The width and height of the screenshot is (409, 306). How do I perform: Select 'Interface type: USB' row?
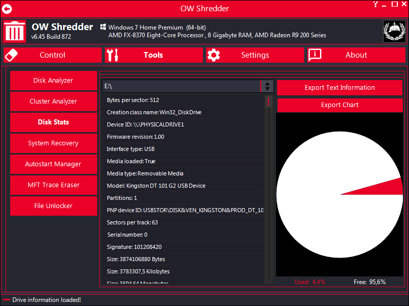point(183,149)
